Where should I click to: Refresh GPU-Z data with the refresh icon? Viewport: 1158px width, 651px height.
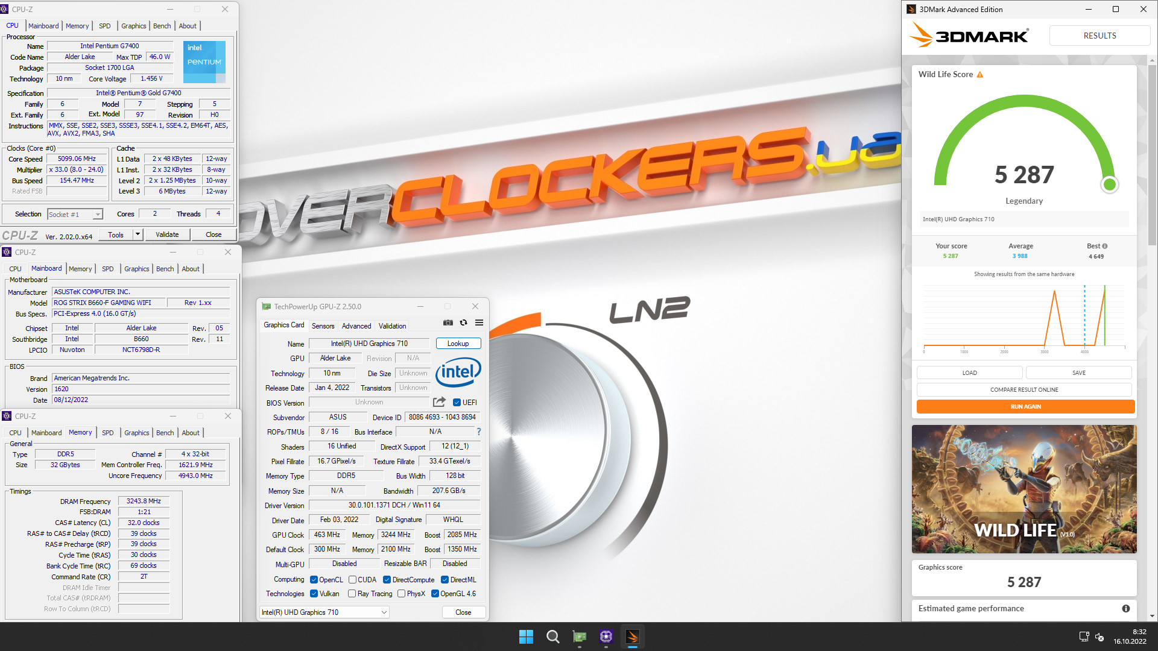pyautogui.click(x=463, y=323)
